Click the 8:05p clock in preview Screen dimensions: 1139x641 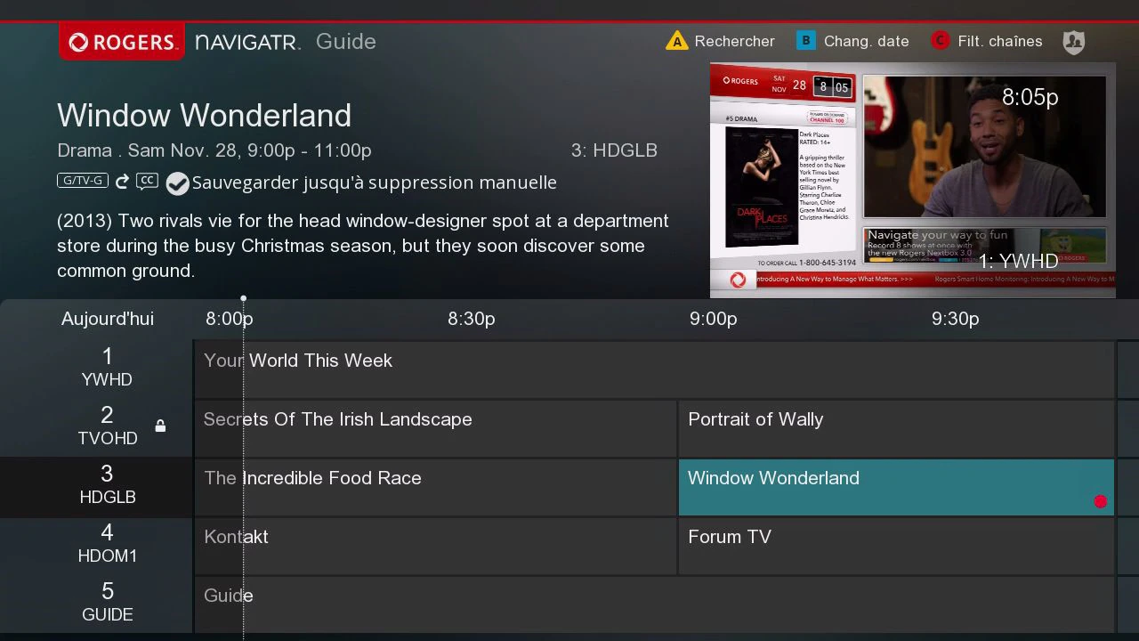1030,97
